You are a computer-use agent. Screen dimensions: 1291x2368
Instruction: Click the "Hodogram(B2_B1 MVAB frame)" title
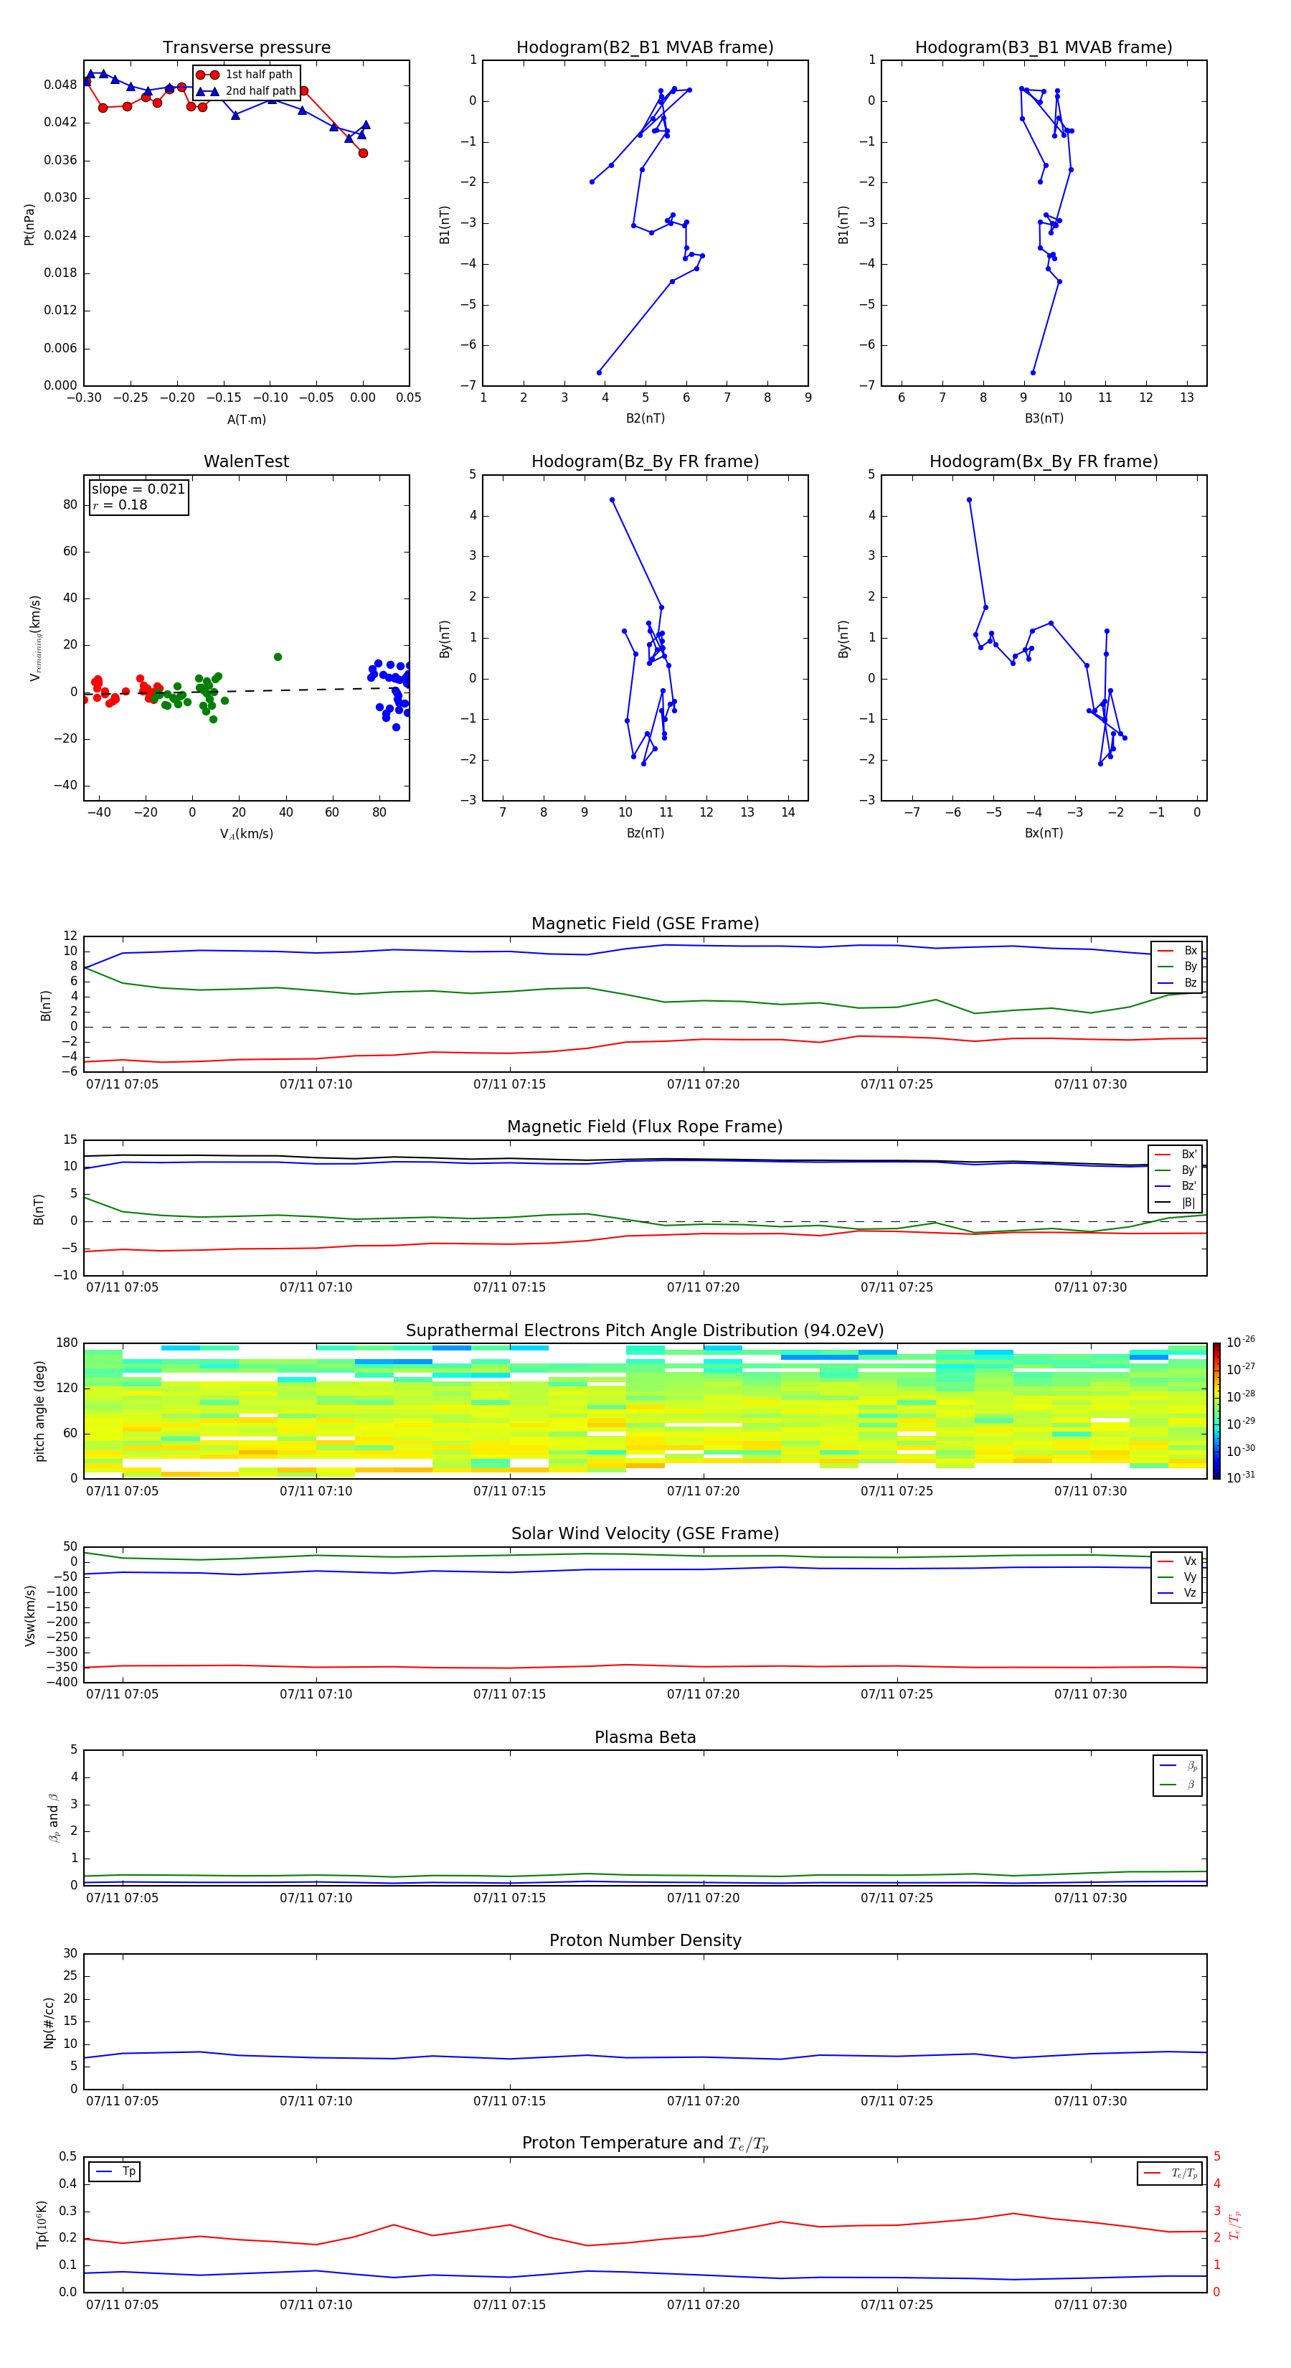[645, 48]
